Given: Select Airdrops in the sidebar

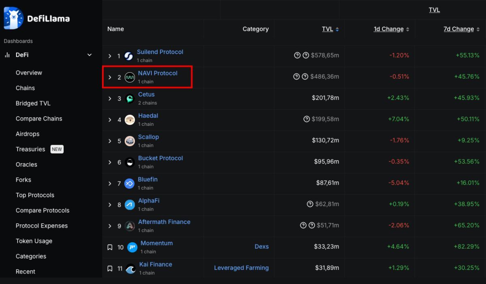Looking at the screenshot, I should coord(28,134).
